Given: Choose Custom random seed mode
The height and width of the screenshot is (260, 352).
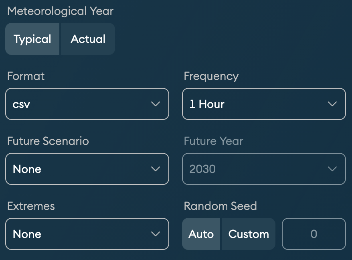Looking at the screenshot, I should [x=248, y=234].
